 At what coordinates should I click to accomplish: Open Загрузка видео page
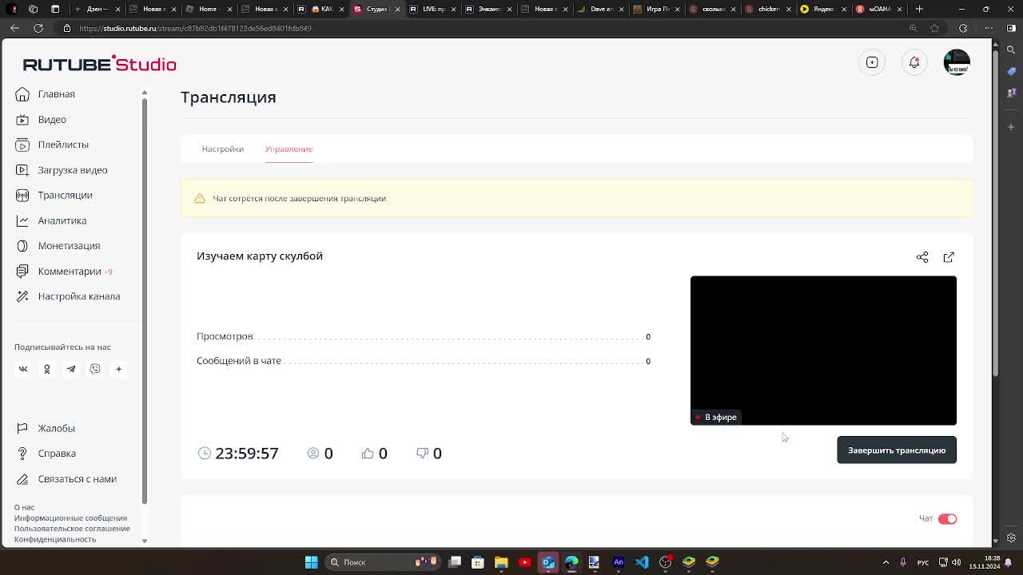click(x=62, y=170)
